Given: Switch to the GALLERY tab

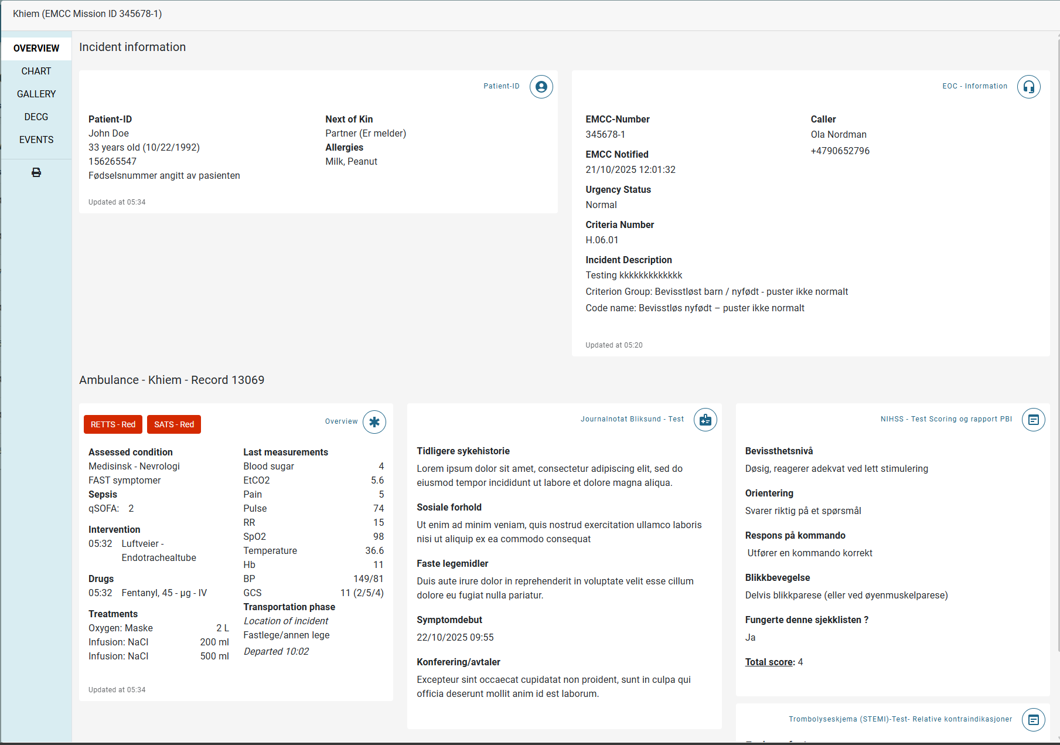Looking at the screenshot, I should pos(36,94).
